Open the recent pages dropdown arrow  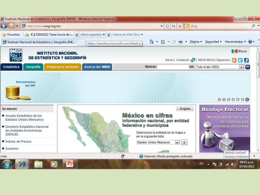pos(17,26)
